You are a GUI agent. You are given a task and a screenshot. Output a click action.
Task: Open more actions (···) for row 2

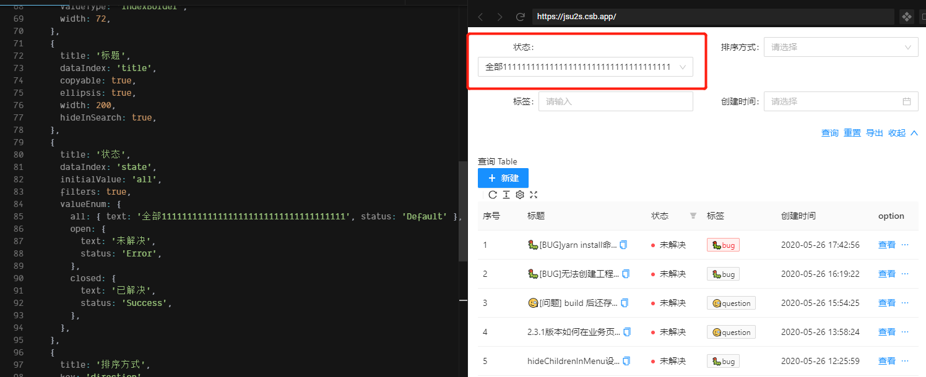905,274
